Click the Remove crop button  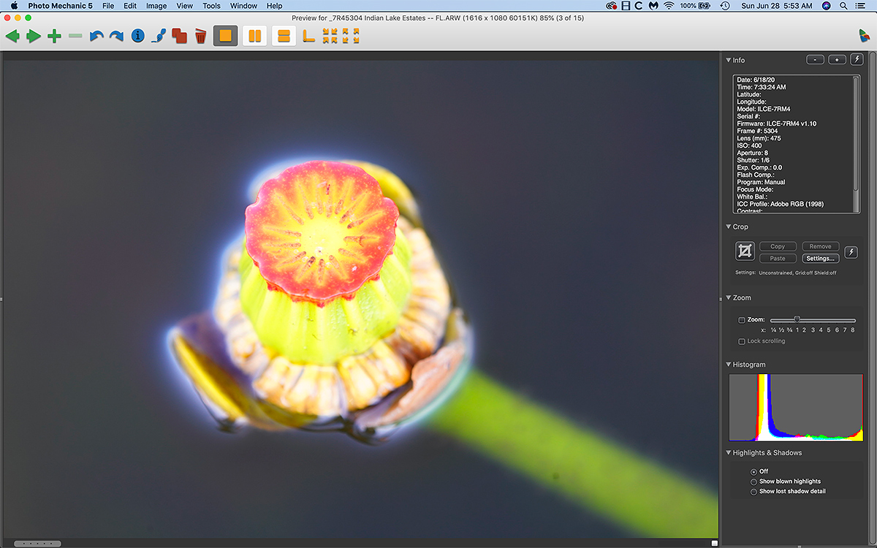tap(820, 247)
